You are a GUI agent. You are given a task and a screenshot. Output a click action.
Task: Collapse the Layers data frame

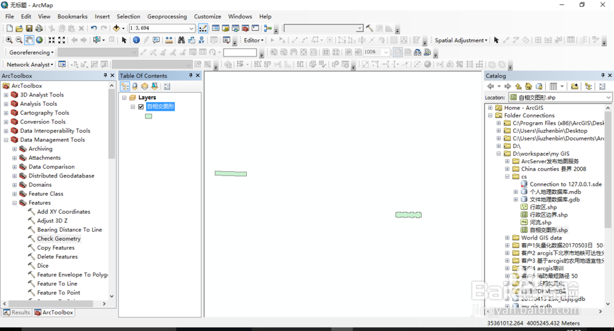(124, 98)
